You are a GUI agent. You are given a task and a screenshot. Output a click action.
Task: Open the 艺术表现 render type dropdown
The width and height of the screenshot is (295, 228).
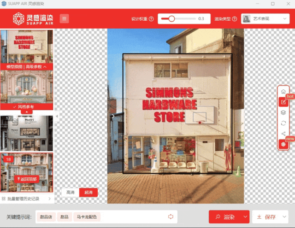point(265,19)
